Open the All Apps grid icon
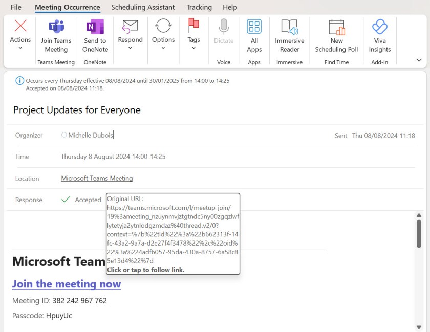Image resolution: width=430 pixels, height=332 pixels. click(254, 26)
